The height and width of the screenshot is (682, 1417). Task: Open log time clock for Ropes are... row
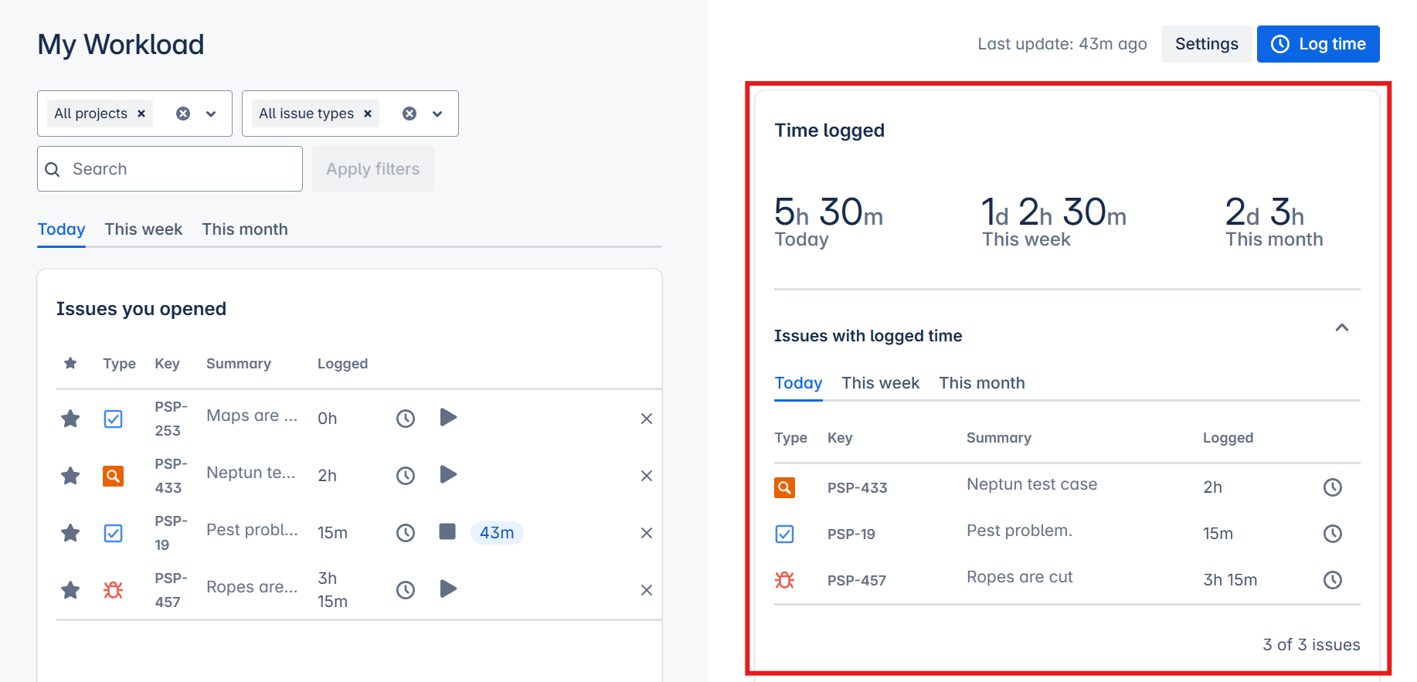click(x=406, y=590)
